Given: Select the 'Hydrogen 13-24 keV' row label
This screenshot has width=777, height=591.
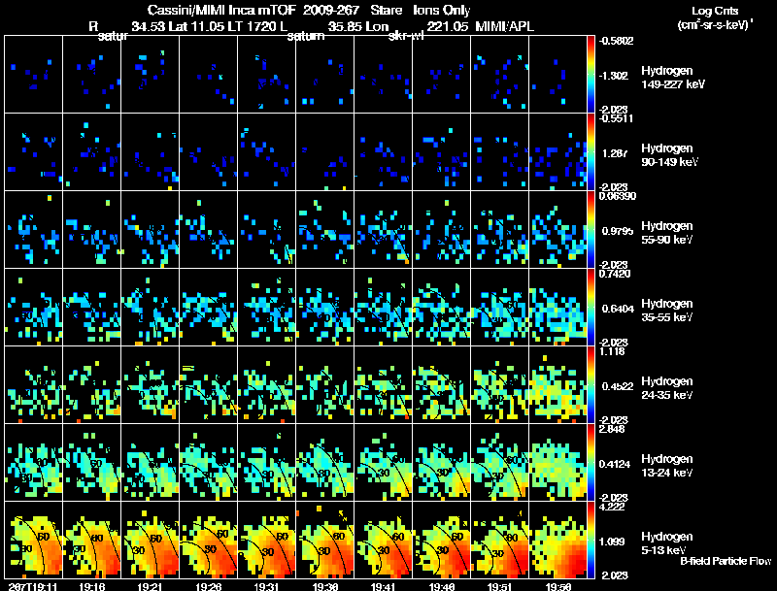Looking at the screenshot, I should [x=667, y=466].
